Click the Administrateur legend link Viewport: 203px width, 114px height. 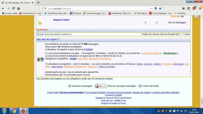[151, 53]
